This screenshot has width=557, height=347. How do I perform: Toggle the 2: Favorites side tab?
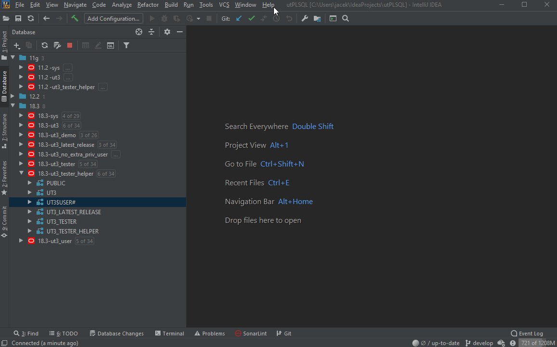tap(4, 178)
